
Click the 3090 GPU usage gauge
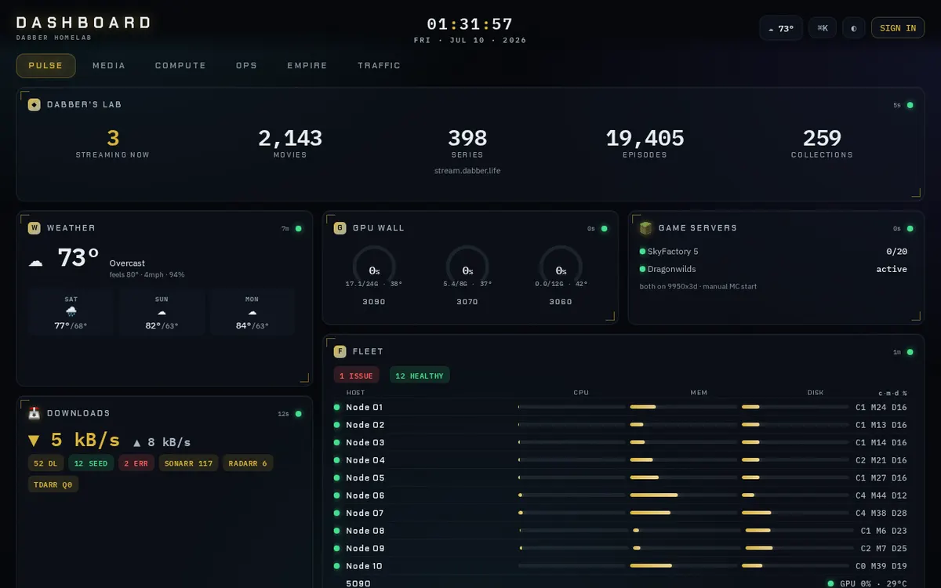coord(374,267)
